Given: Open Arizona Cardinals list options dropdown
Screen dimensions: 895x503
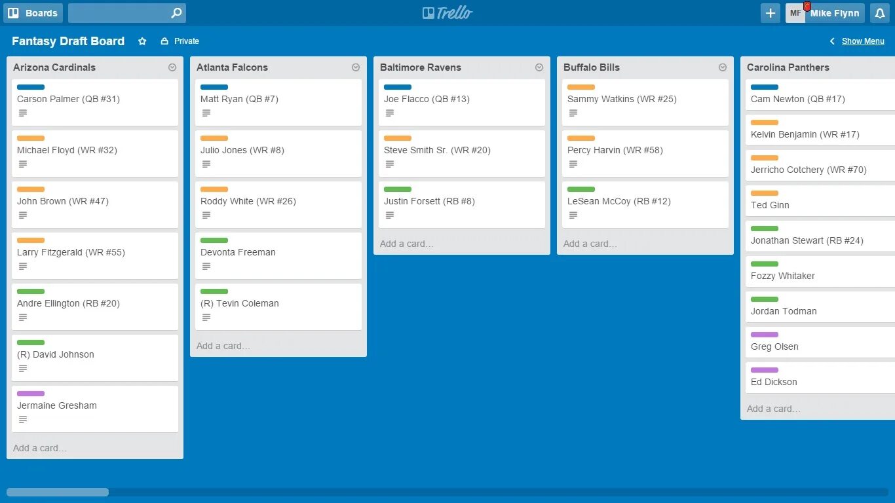Looking at the screenshot, I should tap(172, 67).
